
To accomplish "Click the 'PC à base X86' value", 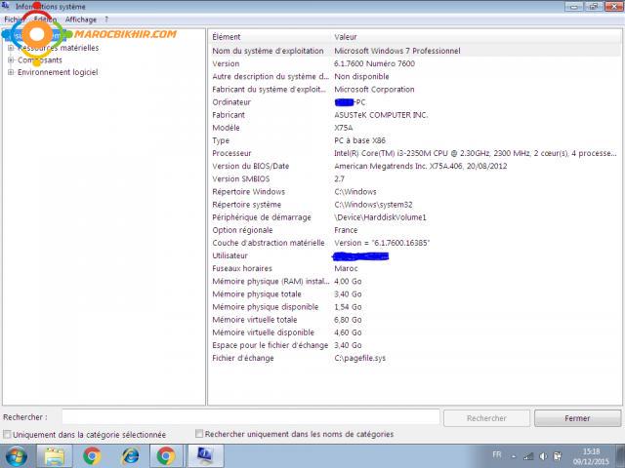I will [360, 140].
